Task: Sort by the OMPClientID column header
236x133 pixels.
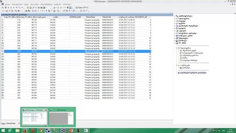Action: (x=75, y=17)
